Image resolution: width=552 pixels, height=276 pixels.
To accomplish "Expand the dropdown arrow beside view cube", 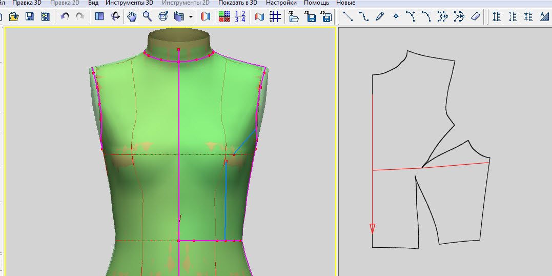I will [191, 16].
